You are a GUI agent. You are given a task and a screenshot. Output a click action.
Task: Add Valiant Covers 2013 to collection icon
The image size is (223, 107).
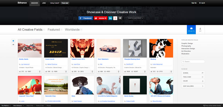click(92, 72)
